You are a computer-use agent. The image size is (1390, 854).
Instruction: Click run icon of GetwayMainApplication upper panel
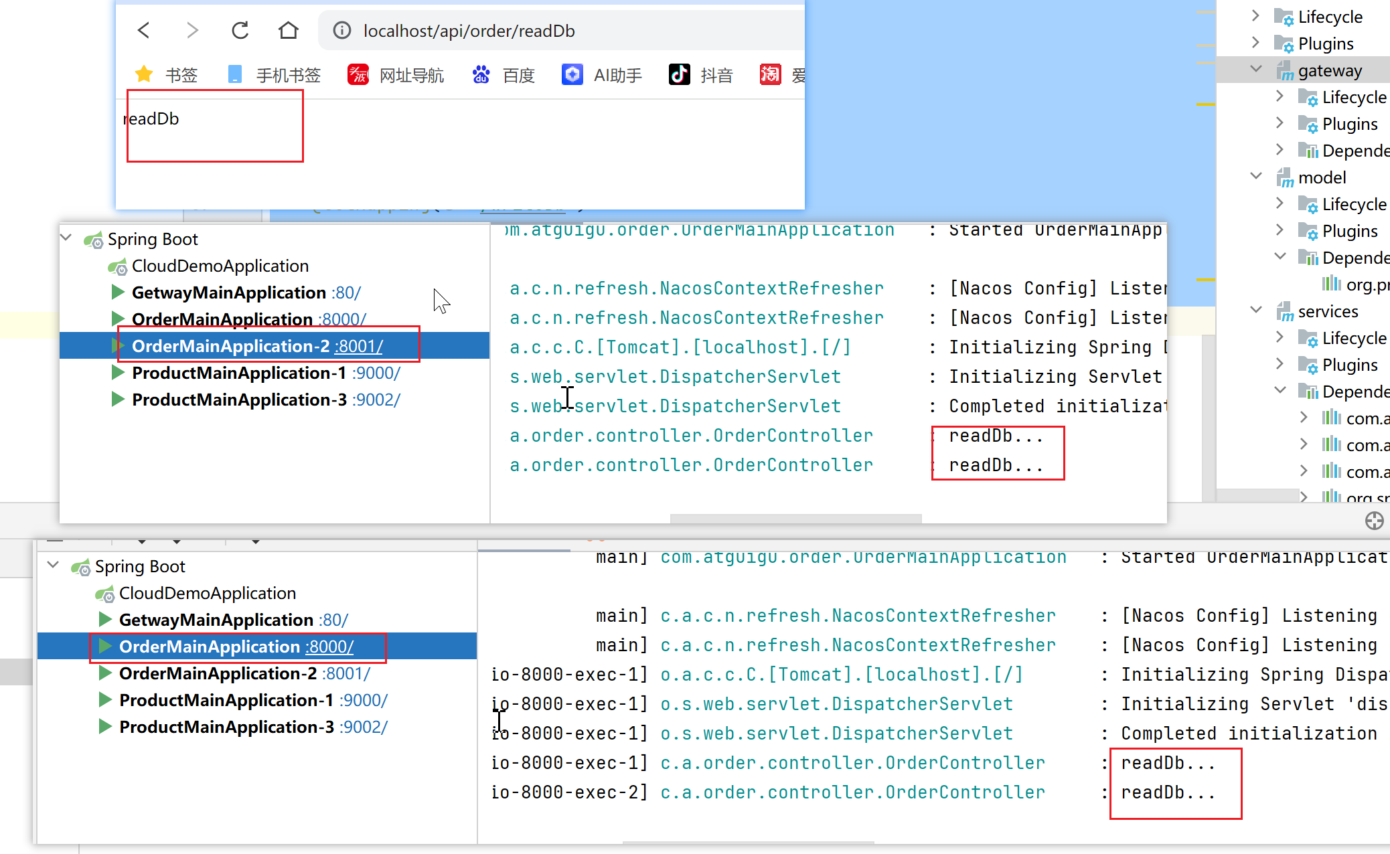[x=118, y=292]
